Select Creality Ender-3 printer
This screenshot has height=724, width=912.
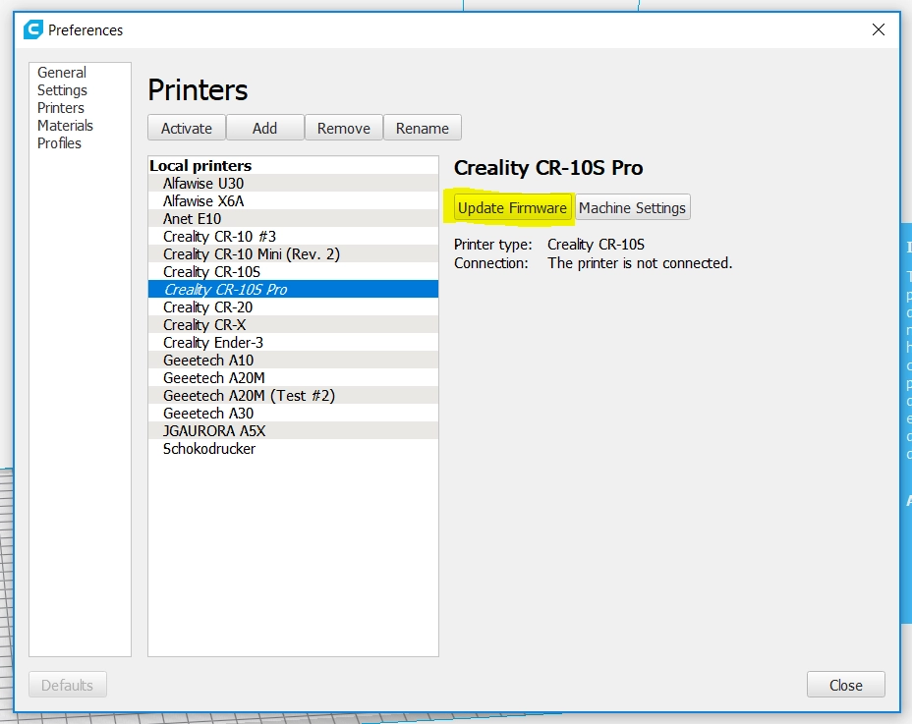coord(293,343)
